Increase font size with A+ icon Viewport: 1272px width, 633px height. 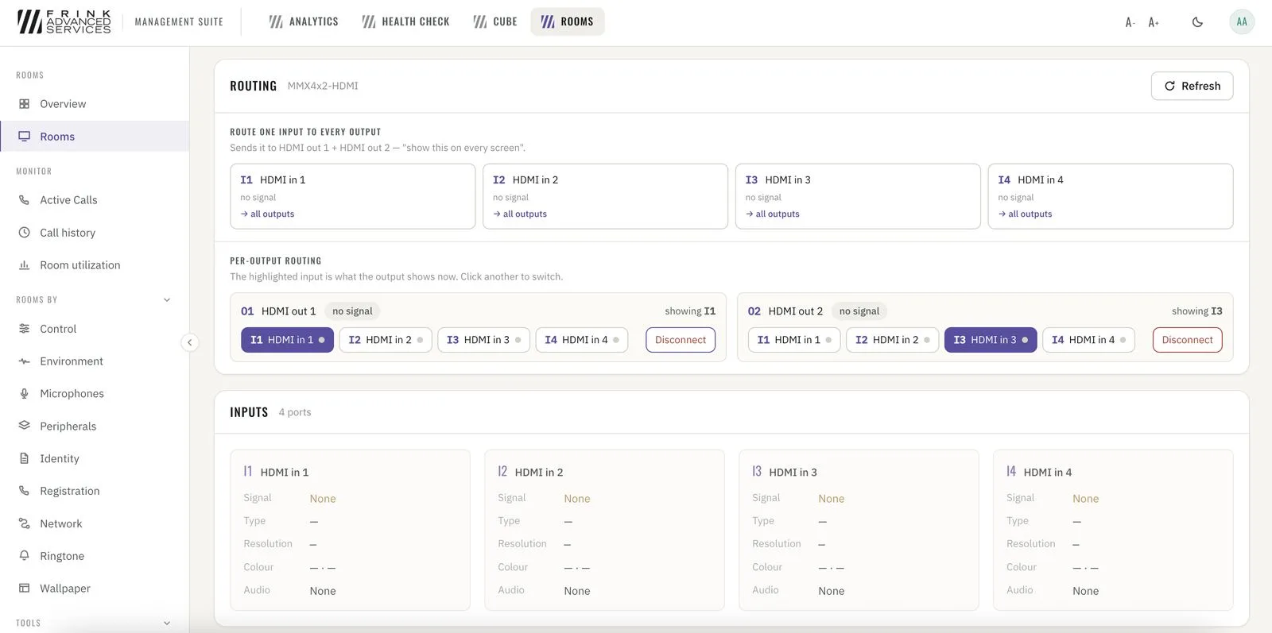tap(1154, 22)
